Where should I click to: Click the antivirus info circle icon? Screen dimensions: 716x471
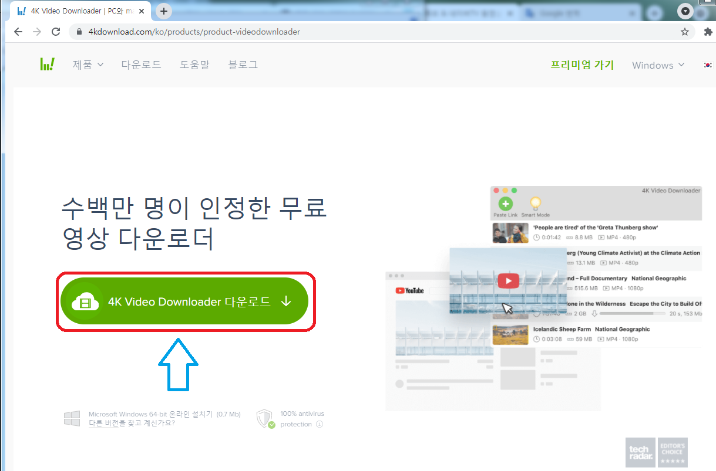coord(320,424)
